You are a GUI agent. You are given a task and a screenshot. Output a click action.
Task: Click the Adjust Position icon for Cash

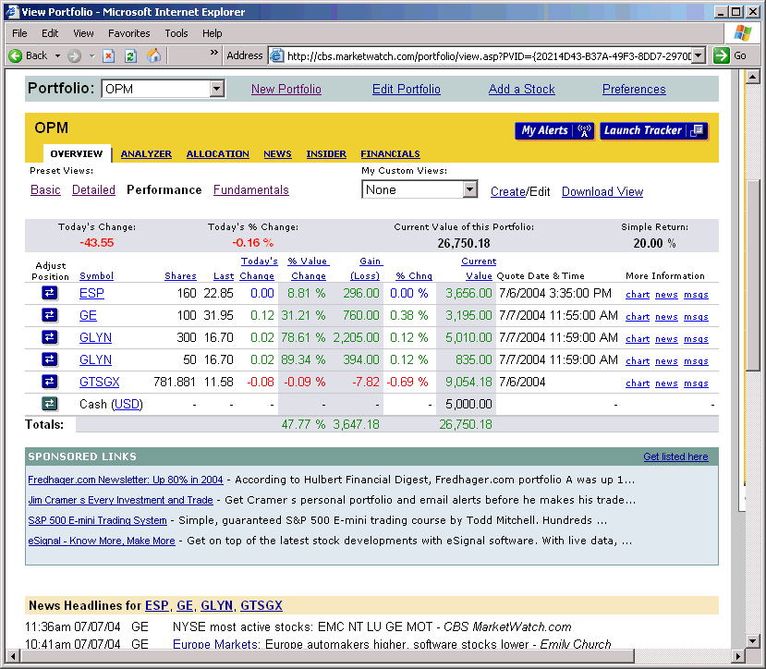click(49, 404)
